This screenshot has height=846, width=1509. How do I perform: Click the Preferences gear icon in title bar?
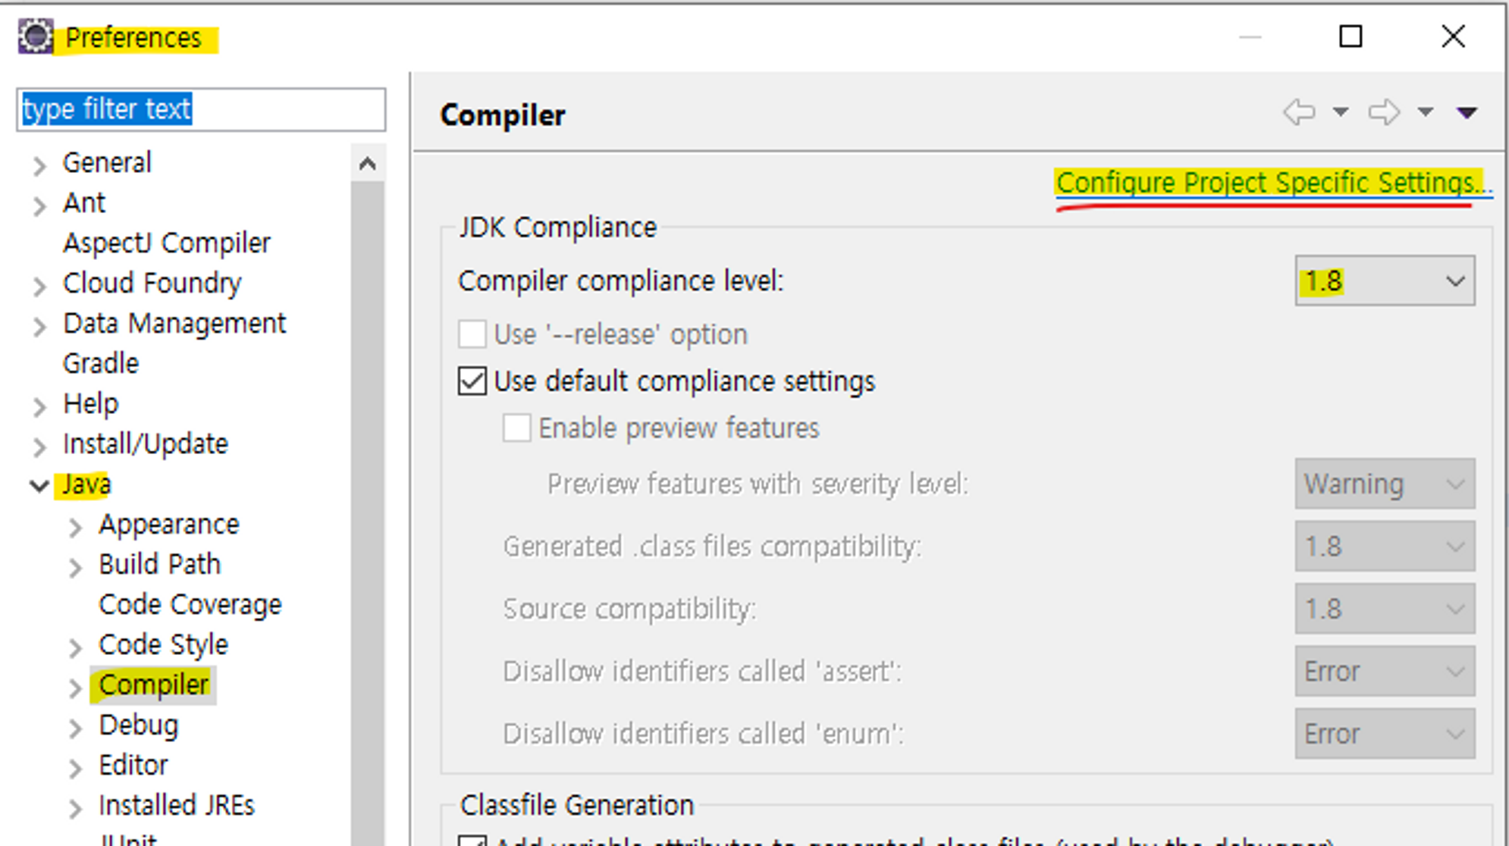35,36
